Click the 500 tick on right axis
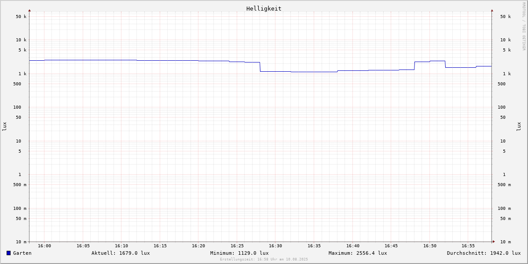The width and height of the screenshot is (528, 264). (x=502, y=84)
